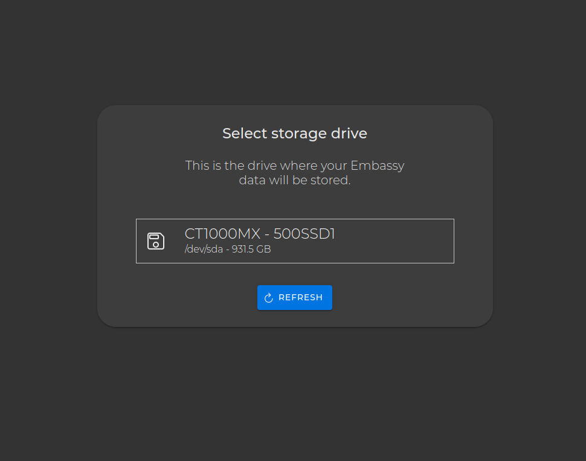This screenshot has height=461, width=586.
Task: Click the "500SSD1" part of the drive name
Action: [304, 234]
